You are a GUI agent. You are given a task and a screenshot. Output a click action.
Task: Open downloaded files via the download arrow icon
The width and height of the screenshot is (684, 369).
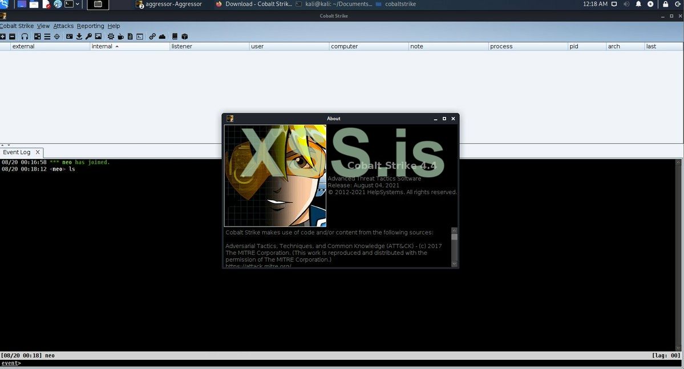79,37
